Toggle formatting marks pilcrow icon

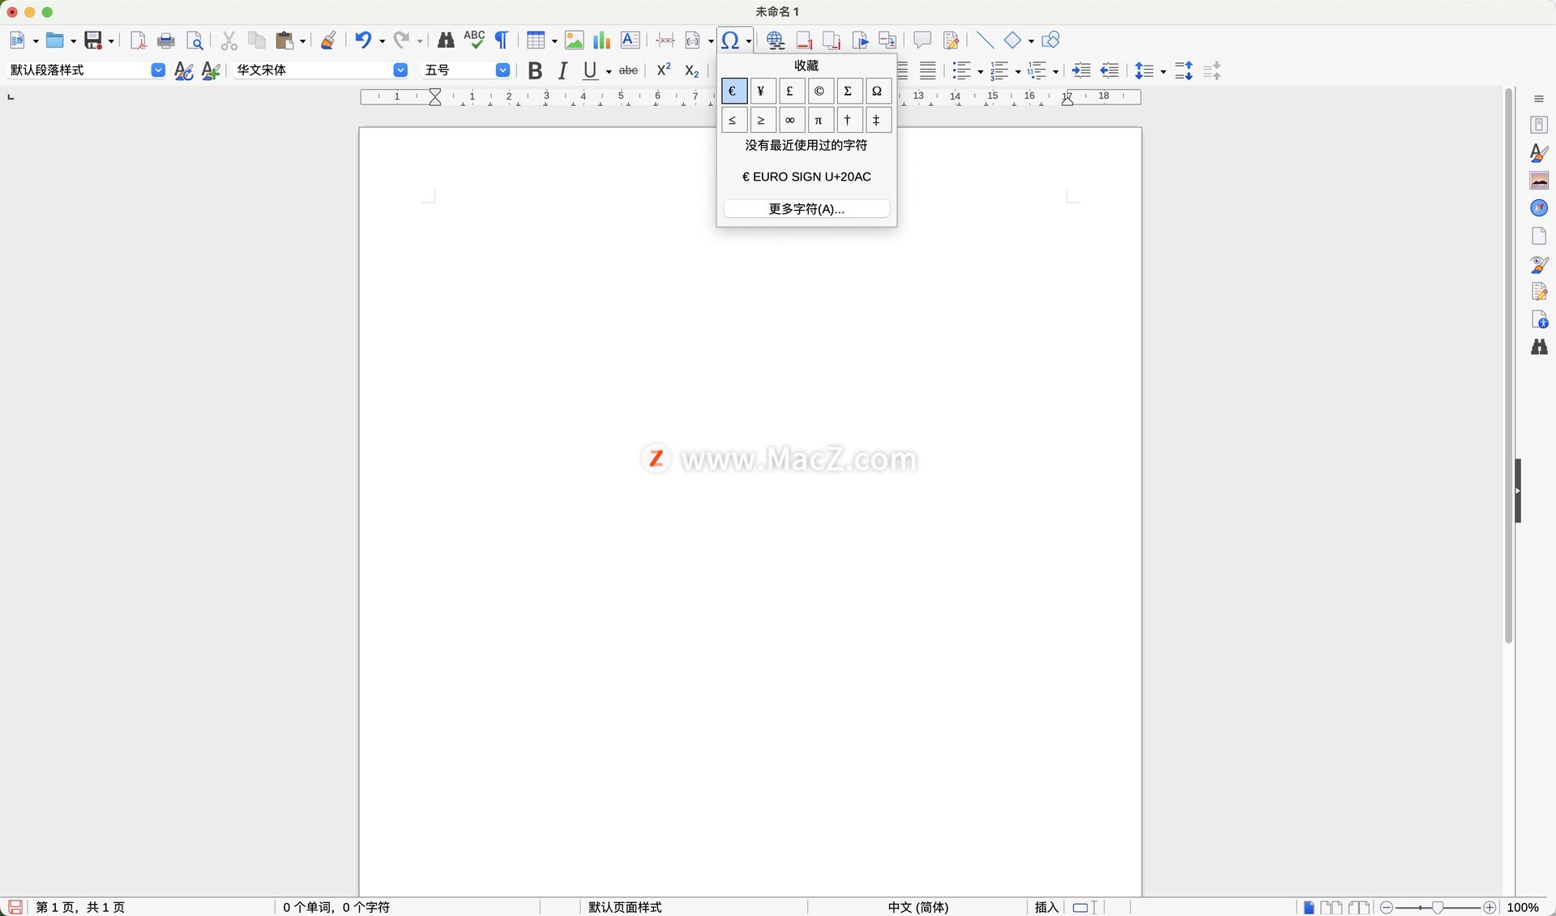coord(502,40)
